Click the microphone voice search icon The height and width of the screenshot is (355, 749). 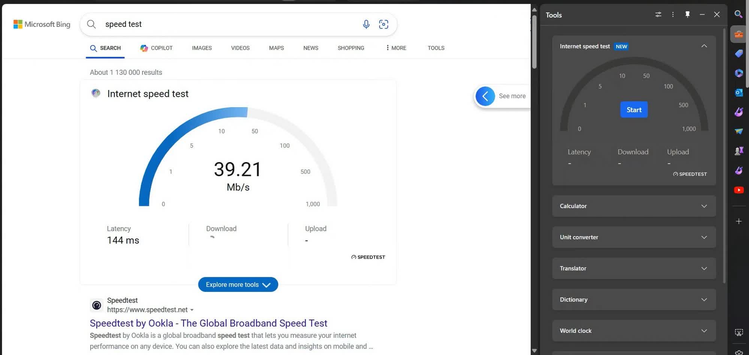click(x=366, y=24)
